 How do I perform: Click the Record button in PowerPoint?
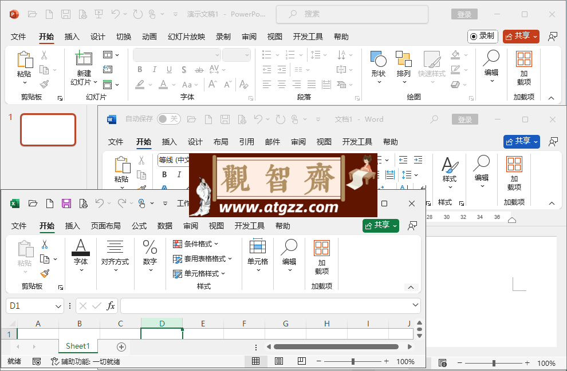click(x=482, y=36)
